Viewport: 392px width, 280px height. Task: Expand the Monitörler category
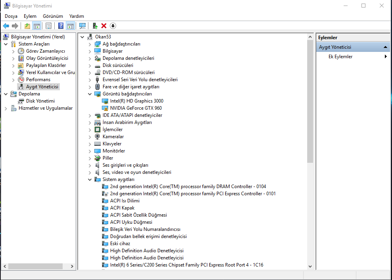pyautogui.click(x=90, y=151)
